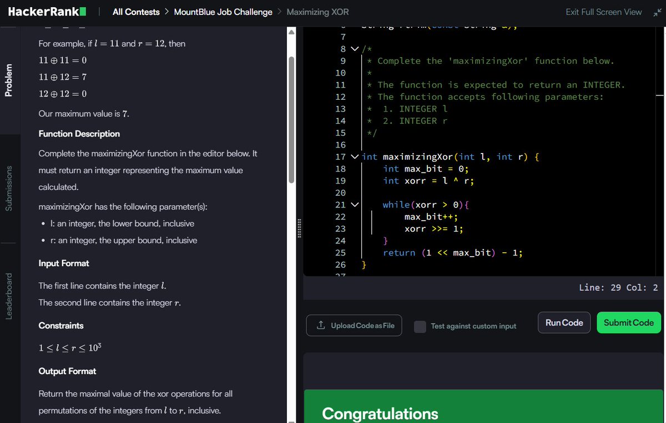Screen dimensions: 666x423
Task: Switch to the Leaderboard side tab
Action: point(8,296)
